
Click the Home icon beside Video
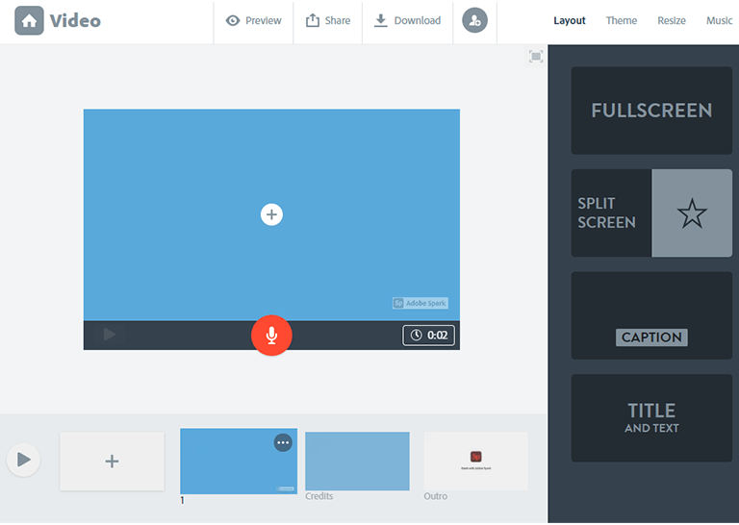click(x=29, y=21)
